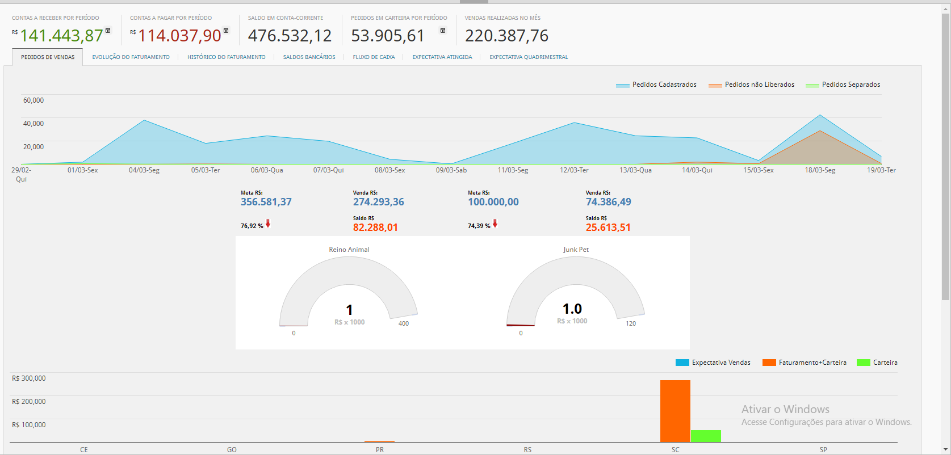This screenshot has width=951, height=455.
Task: Click the green Carteira legend swatch
Action: pyautogui.click(x=864, y=363)
